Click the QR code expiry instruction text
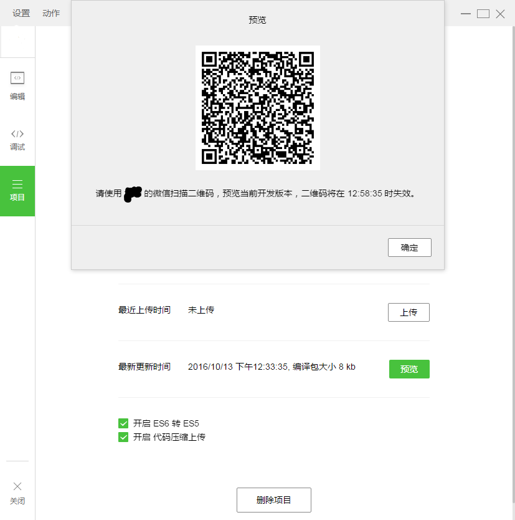This screenshot has height=520, width=515. pyautogui.click(x=255, y=194)
